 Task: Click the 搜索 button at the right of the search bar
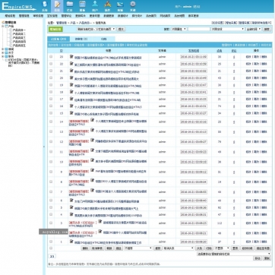tap(267, 30)
